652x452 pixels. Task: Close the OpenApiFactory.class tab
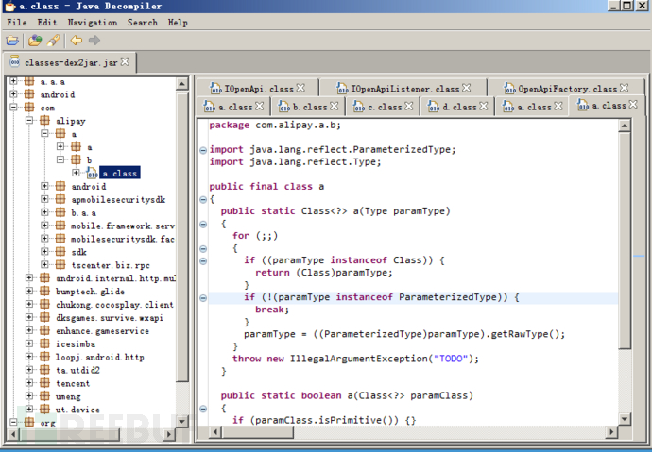coord(625,88)
